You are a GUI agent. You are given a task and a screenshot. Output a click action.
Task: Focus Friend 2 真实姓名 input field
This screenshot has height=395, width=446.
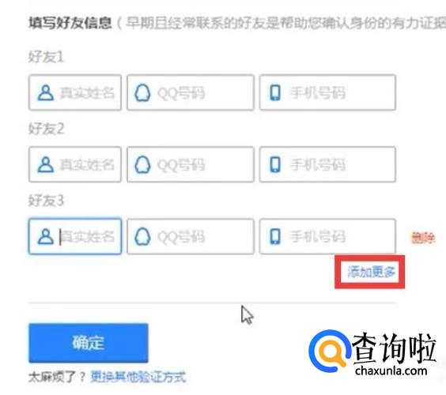point(75,164)
